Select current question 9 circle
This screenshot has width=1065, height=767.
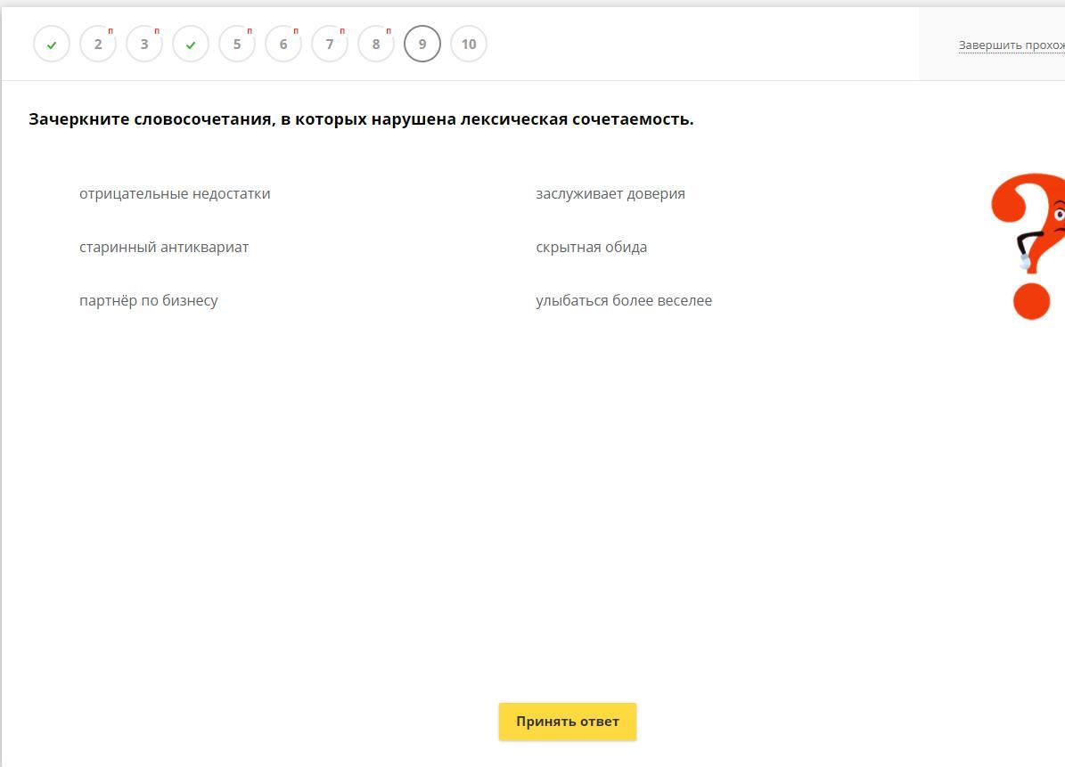point(422,45)
